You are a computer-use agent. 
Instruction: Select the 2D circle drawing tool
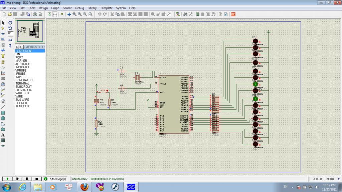pos(3,118)
